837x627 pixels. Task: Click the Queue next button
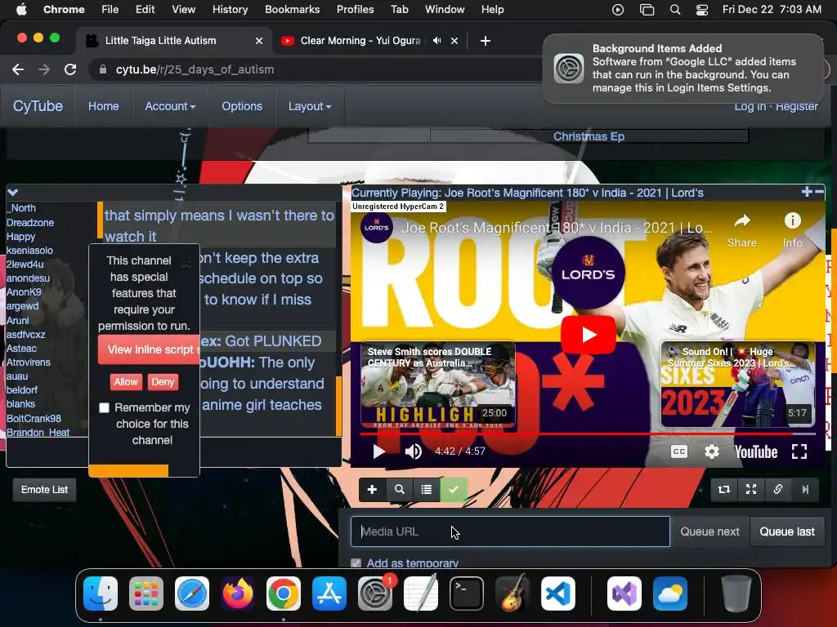point(710,531)
